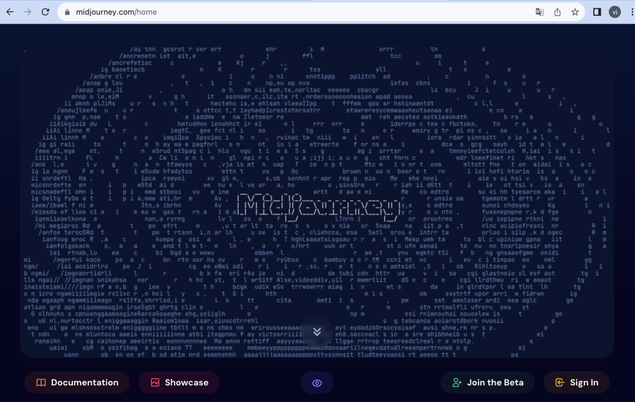Click the picture icon beside Showcase
This screenshot has height=402, width=635.
coord(155,383)
